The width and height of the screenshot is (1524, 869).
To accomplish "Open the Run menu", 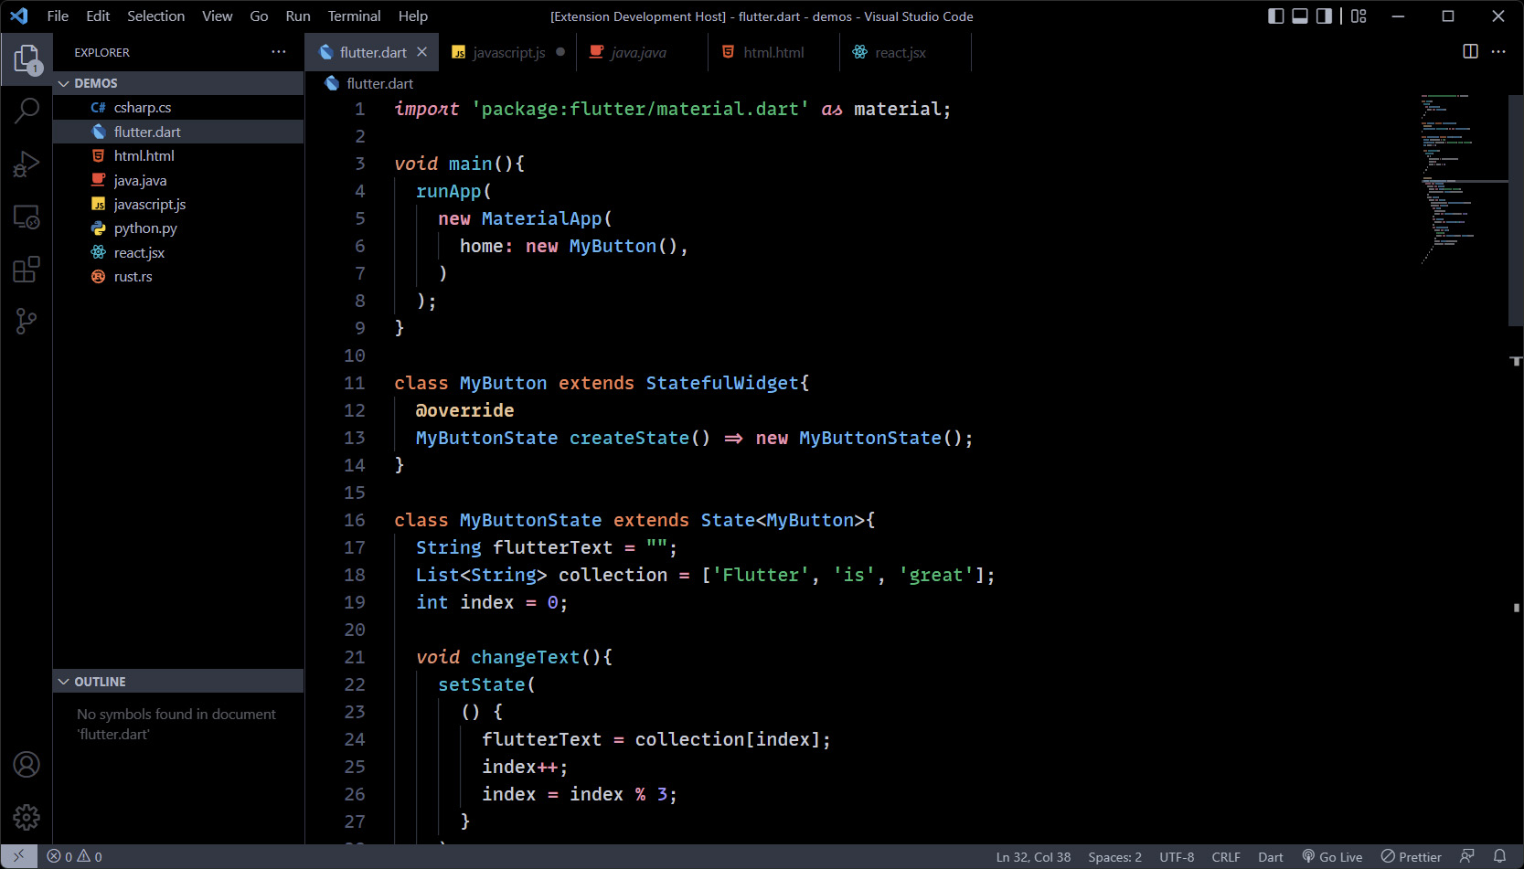I will pos(298,16).
